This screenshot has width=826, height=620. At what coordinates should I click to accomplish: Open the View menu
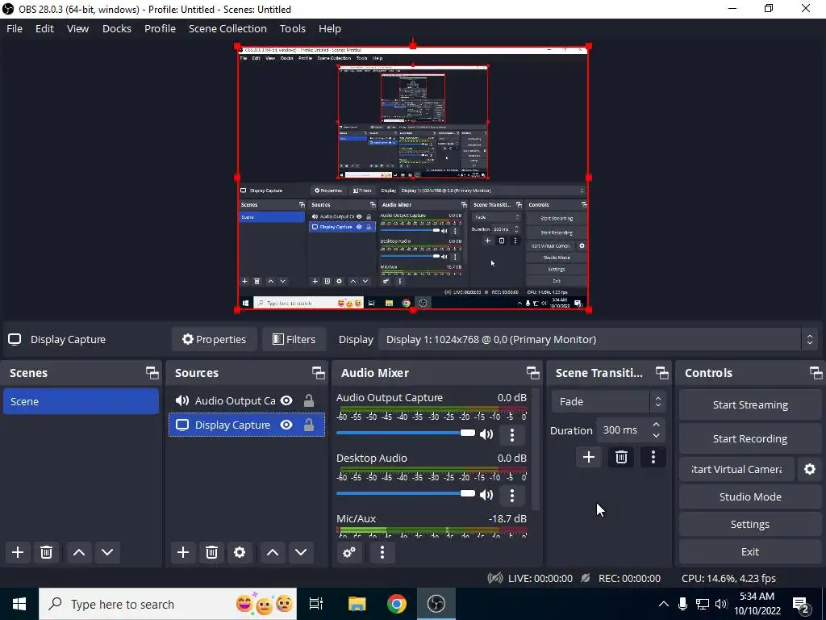tap(77, 28)
